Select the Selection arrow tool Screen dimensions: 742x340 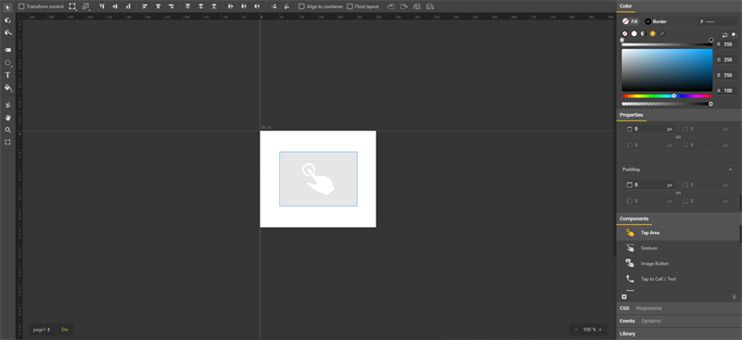(x=7, y=7)
